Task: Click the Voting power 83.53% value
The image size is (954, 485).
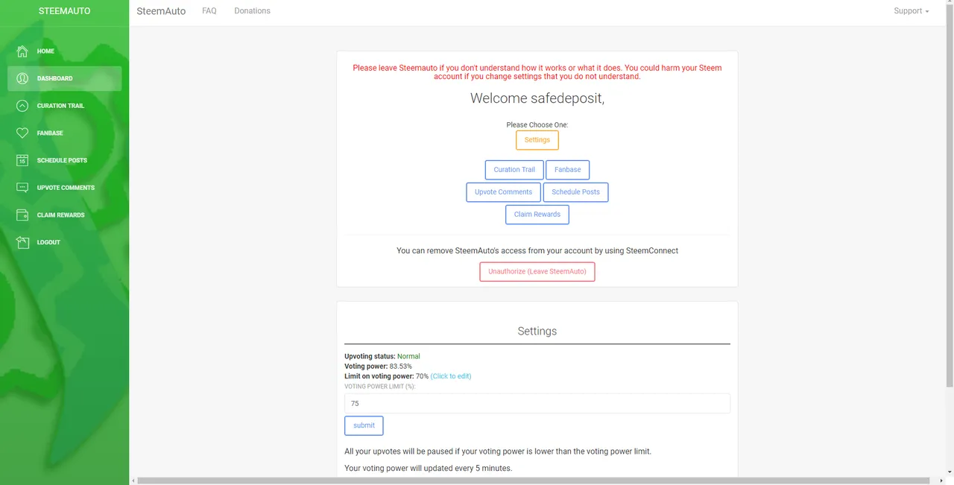Action: (x=401, y=367)
